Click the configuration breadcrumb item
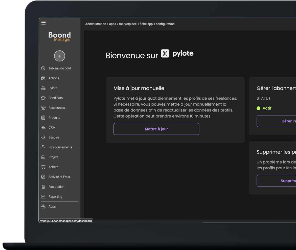Viewport: 296px width, 250px height. coord(165,24)
